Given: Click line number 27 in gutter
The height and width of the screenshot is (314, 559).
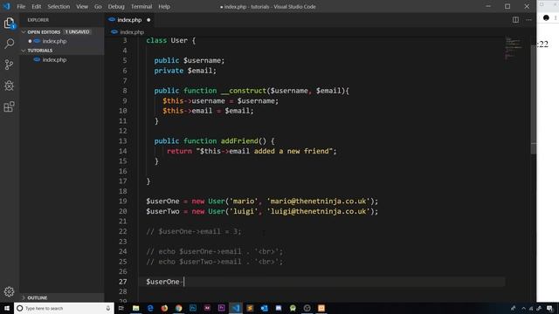Looking at the screenshot, I should tap(122, 282).
